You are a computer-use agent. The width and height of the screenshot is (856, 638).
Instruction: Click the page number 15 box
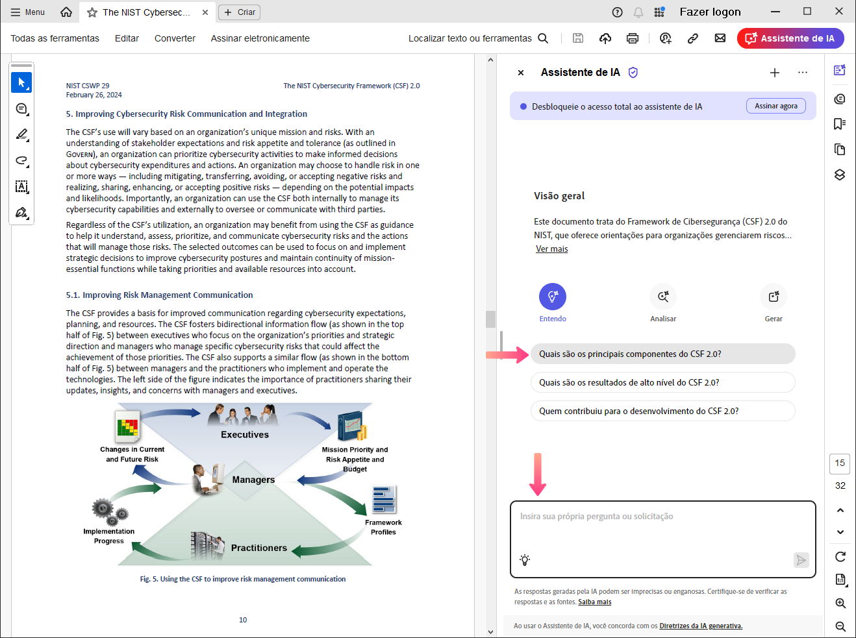pyautogui.click(x=840, y=463)
